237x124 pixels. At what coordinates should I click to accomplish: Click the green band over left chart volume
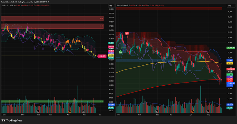(53, 101)
